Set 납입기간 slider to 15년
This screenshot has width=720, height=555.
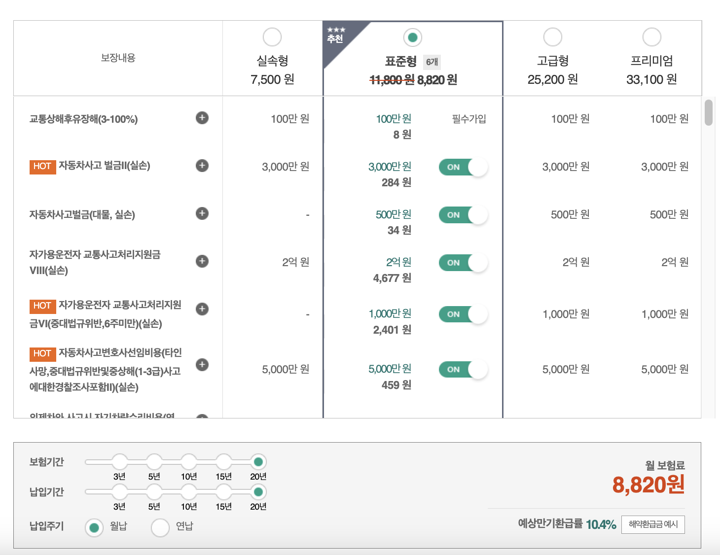point(223,492)
